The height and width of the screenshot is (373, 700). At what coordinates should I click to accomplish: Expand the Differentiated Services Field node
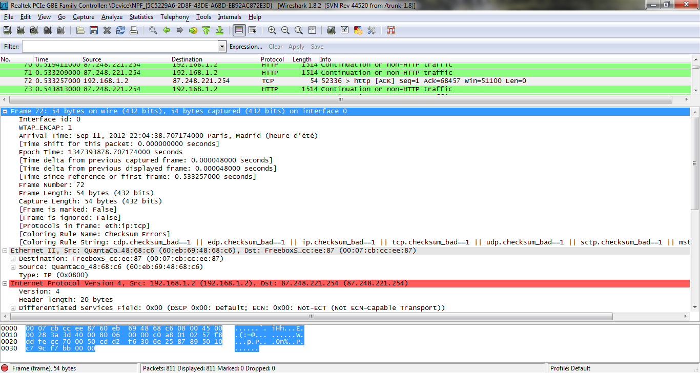tap(13, 308)
